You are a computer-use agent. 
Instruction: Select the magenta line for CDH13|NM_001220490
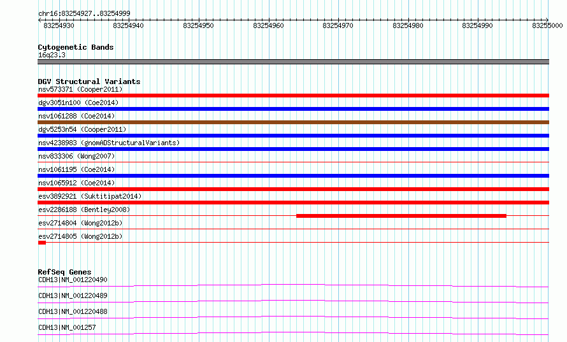click(x=293, y=285)
